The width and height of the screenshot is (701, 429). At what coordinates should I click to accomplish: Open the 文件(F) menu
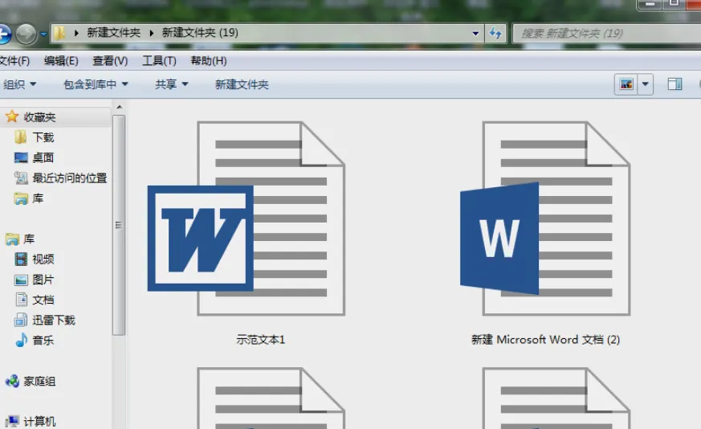[x=14, y=61]
